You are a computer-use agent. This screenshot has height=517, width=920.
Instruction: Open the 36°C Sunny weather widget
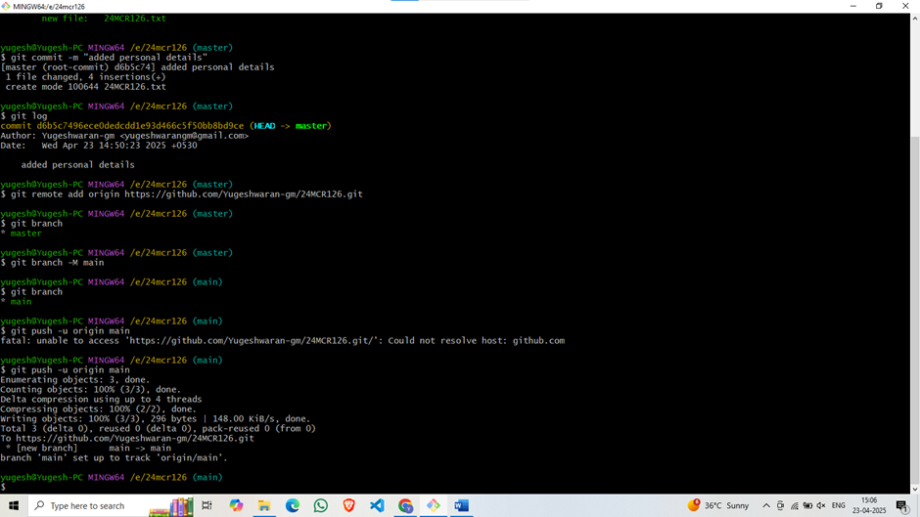[x=718, y=505]
